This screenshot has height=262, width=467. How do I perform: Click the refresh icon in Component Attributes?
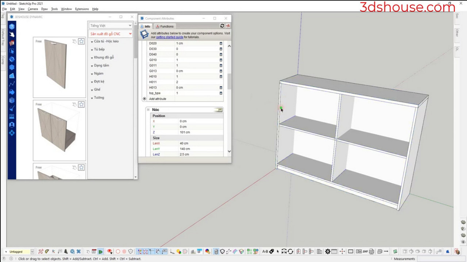pos(222,26)
